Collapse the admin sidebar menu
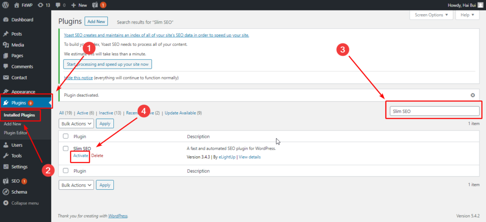This screenshot has height=222, width=486. click(x=25, y=203)
